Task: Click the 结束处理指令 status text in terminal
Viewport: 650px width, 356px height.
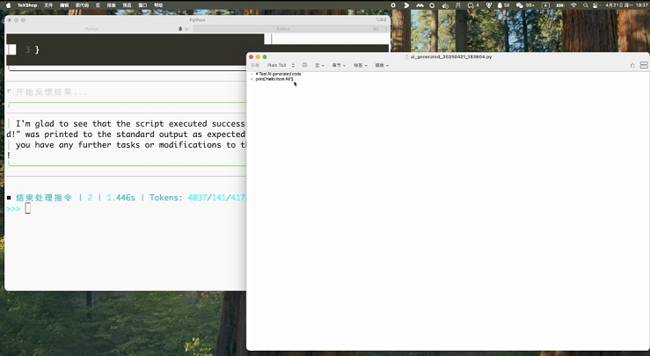Action: (x=43, y=198)
